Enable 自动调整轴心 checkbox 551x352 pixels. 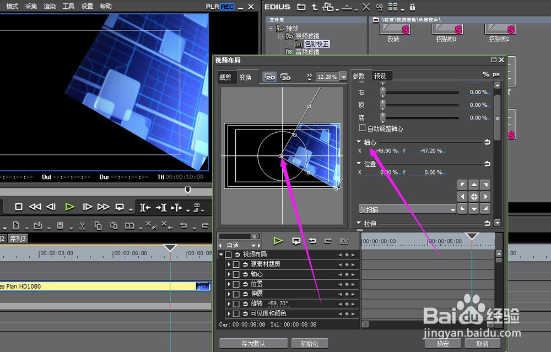click(x=362, y=128)
